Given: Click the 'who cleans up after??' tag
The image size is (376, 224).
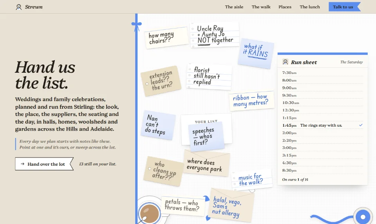Looking at the screenshot, I should 164,171.
